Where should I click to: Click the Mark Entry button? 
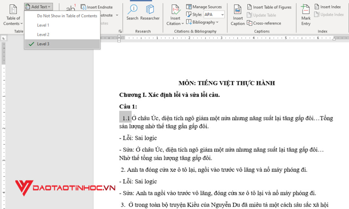pos(306,15)
